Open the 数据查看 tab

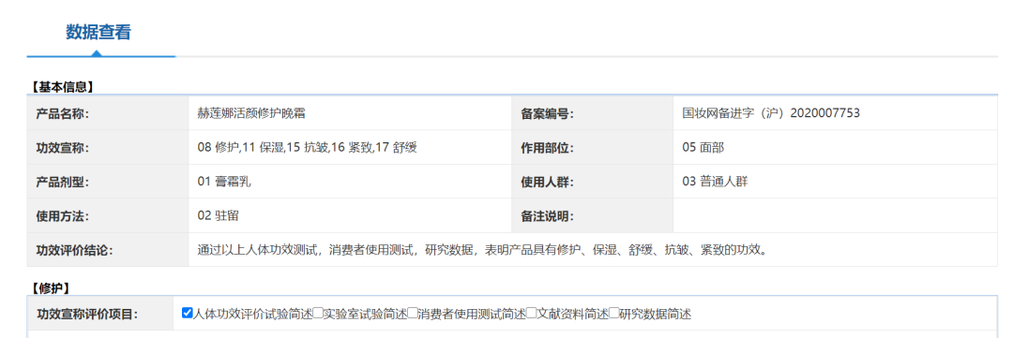tap(98, 32)
